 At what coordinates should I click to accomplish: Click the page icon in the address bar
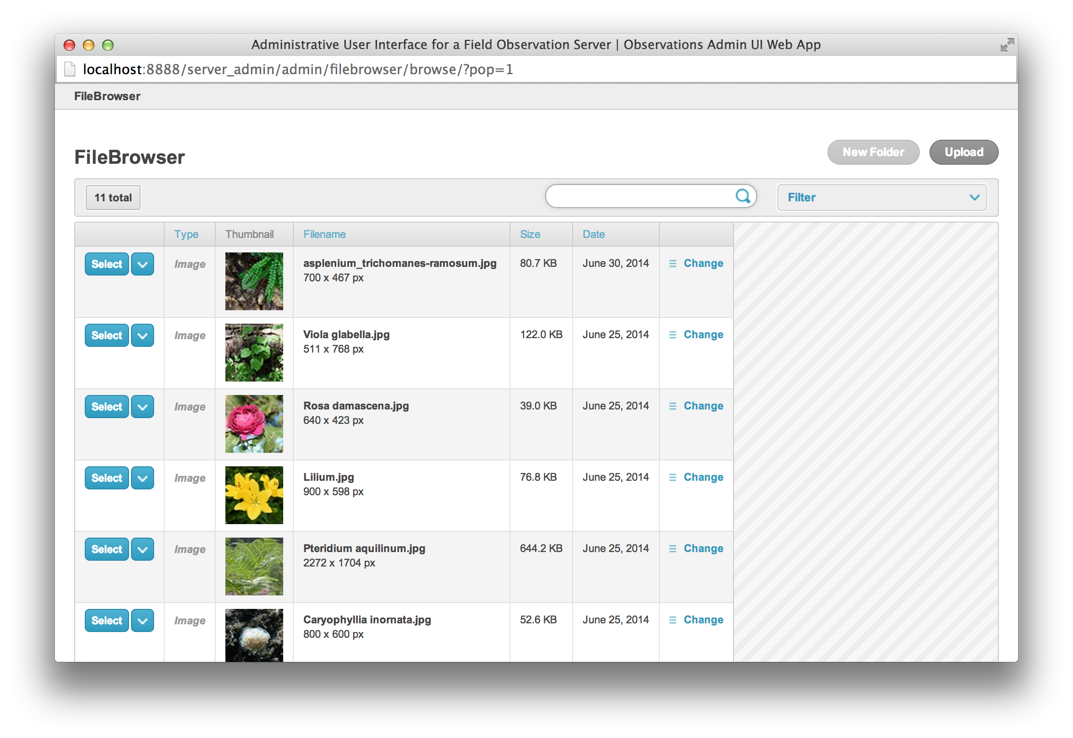(x=69, y=69)
